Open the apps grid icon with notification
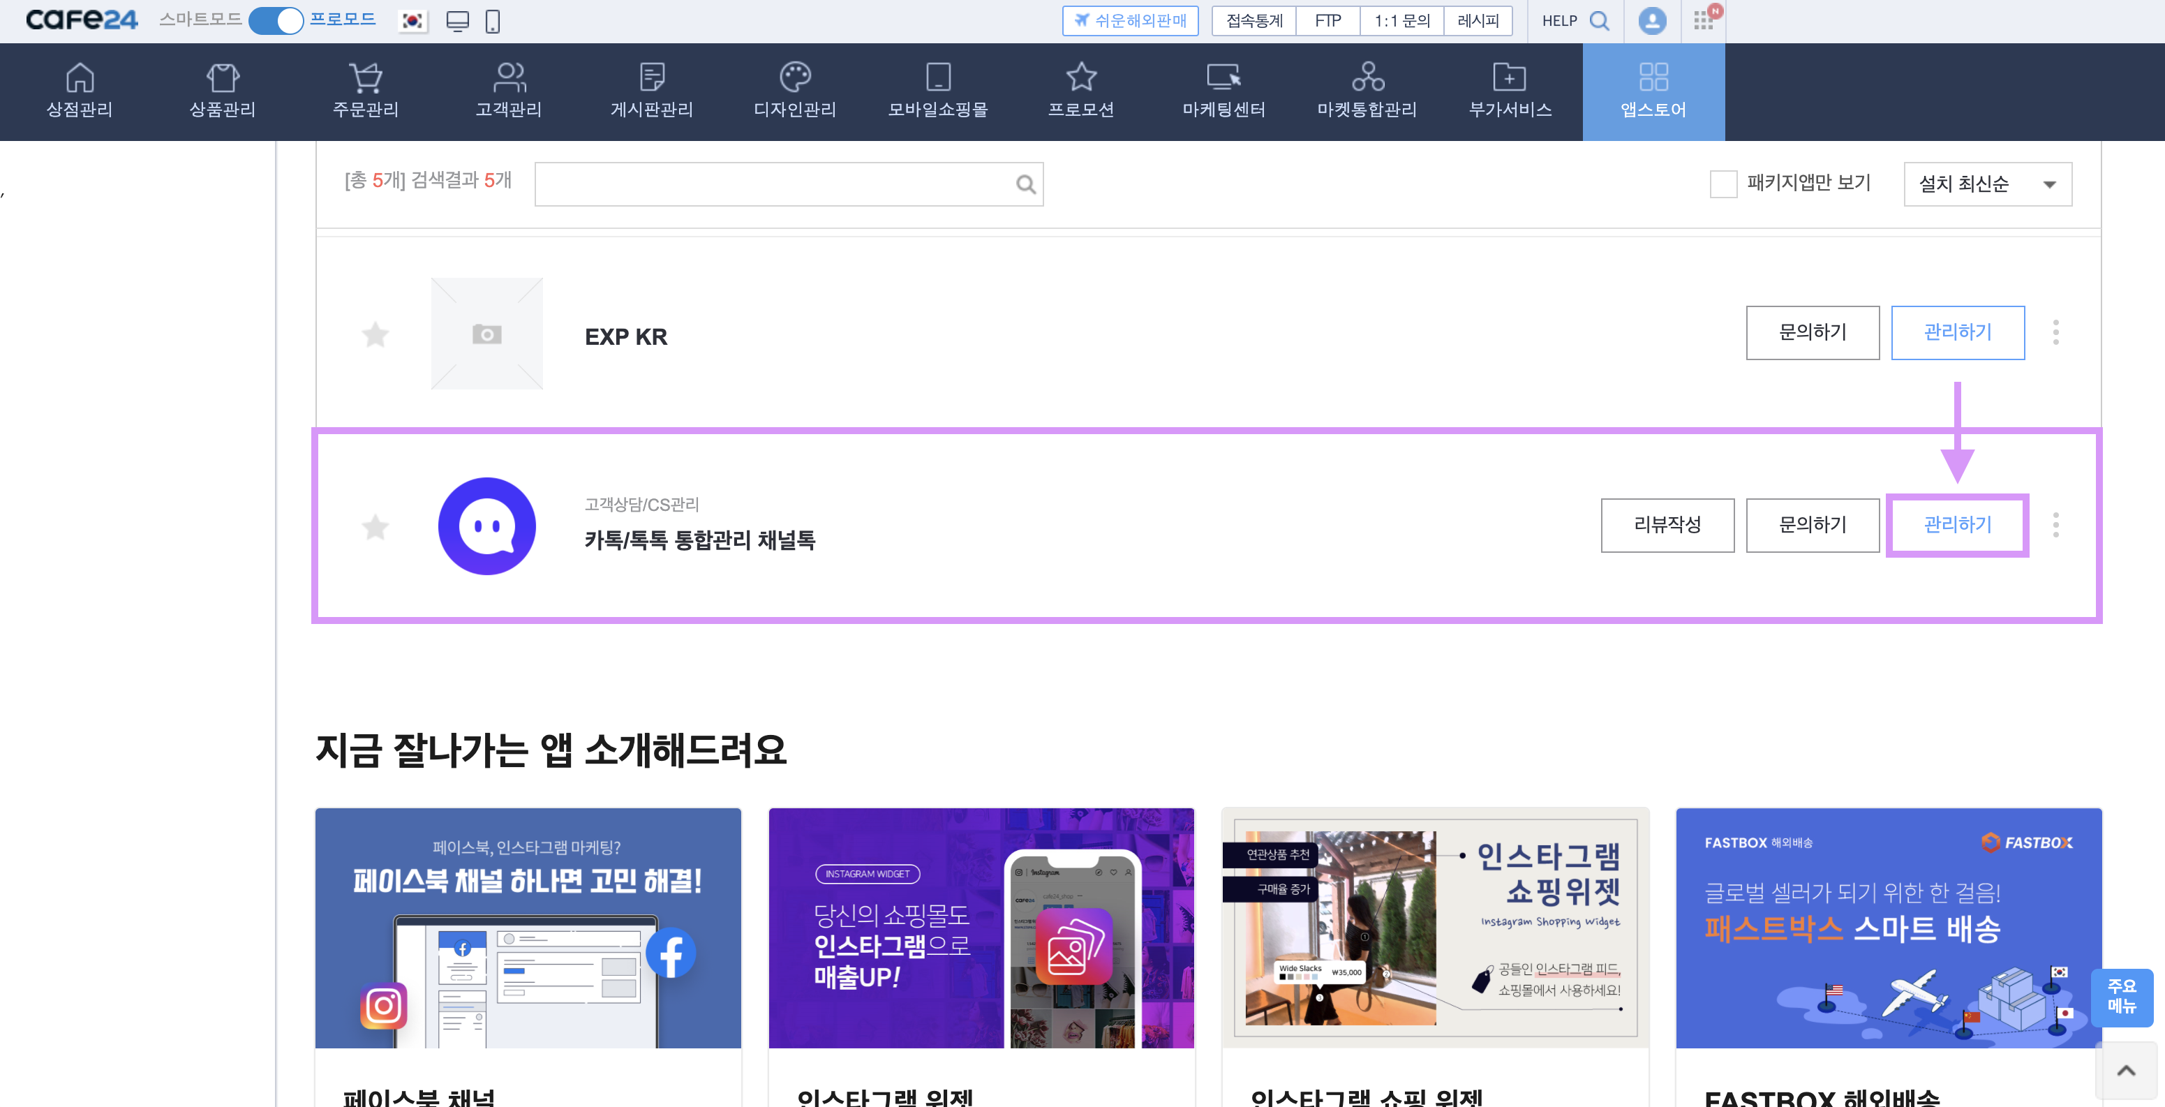The height and width of the screenshot is (1107, 2165). [1704, 20]
